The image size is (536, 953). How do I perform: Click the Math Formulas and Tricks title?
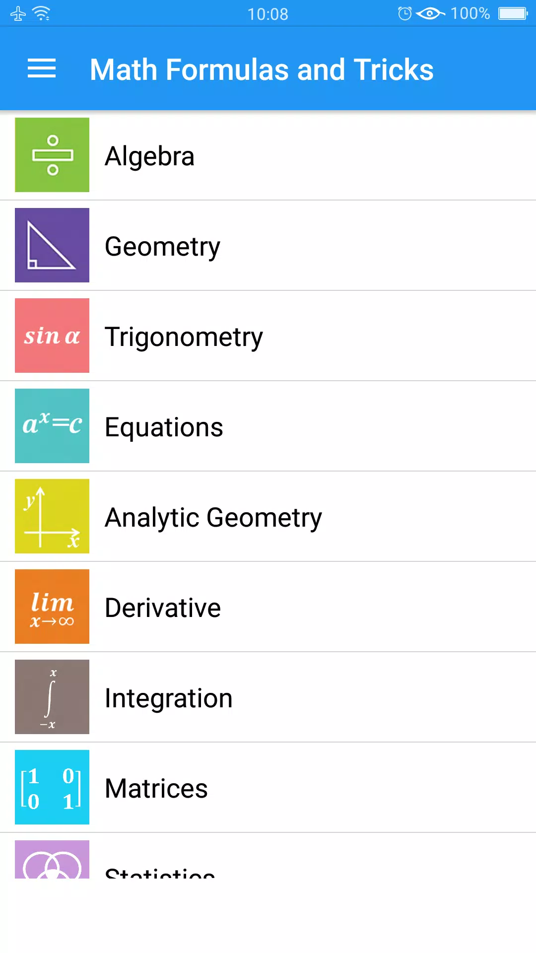[x=262, y=69]
